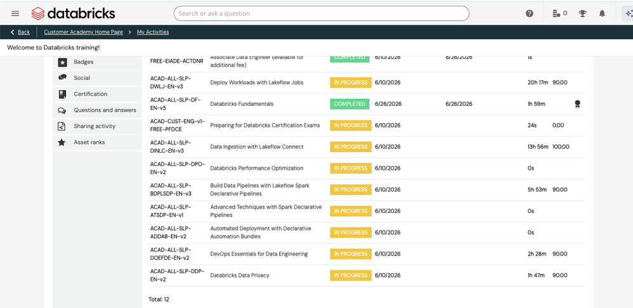Open Data Ingestion with Lakeflow Connect course
Screen dimensions: 633x308
(x=257, y=147)
